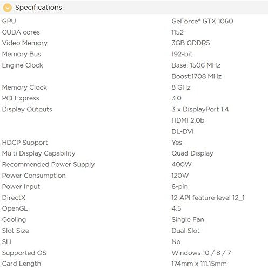Select the GPU label text
Screen dimensions: 268x270
(x=9, y=21)
